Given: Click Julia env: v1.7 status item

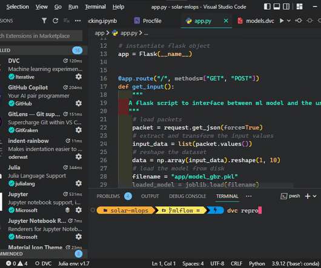Looking at the screenshot, I should tap(74, 264).
